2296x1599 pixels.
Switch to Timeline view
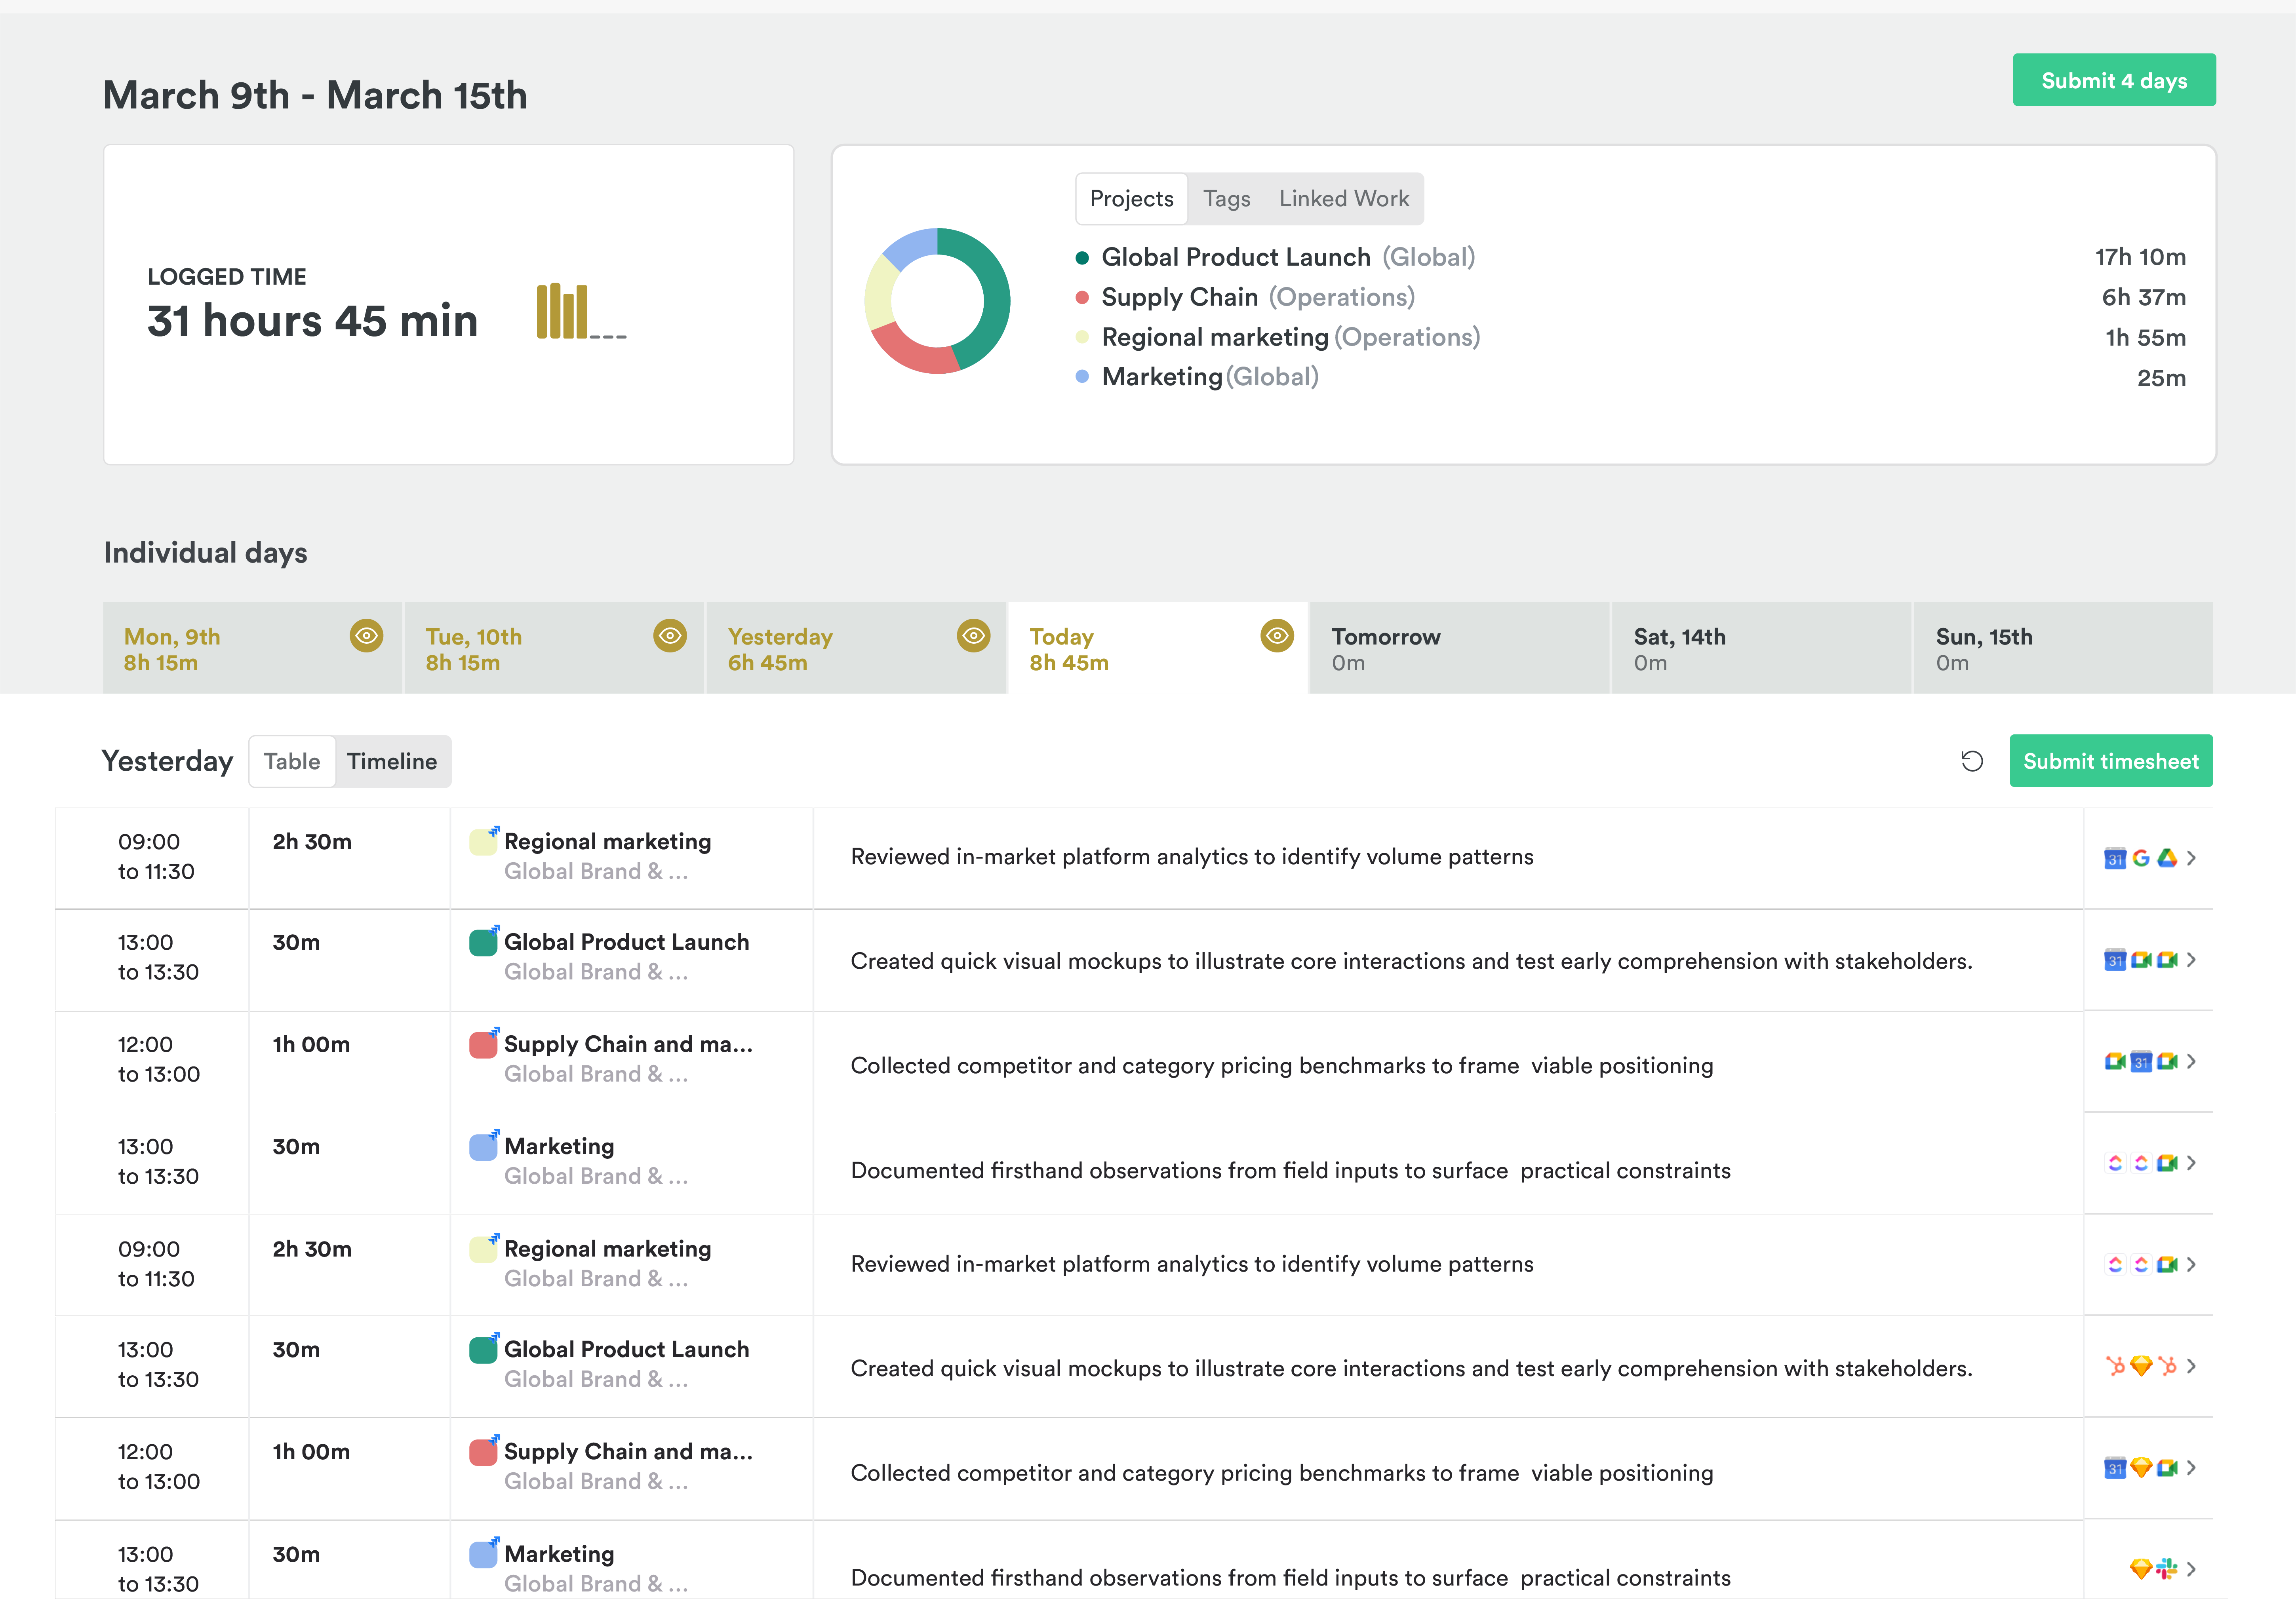[x=392, y=761]
